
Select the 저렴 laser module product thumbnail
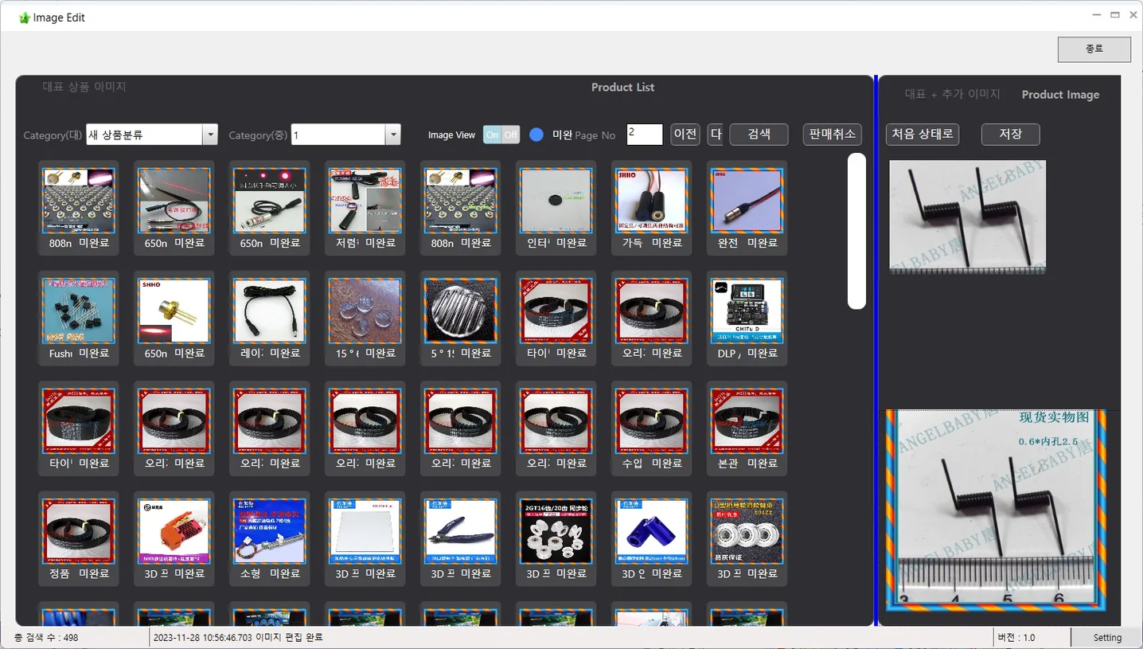pyautogui.click(x=365, y=200)
